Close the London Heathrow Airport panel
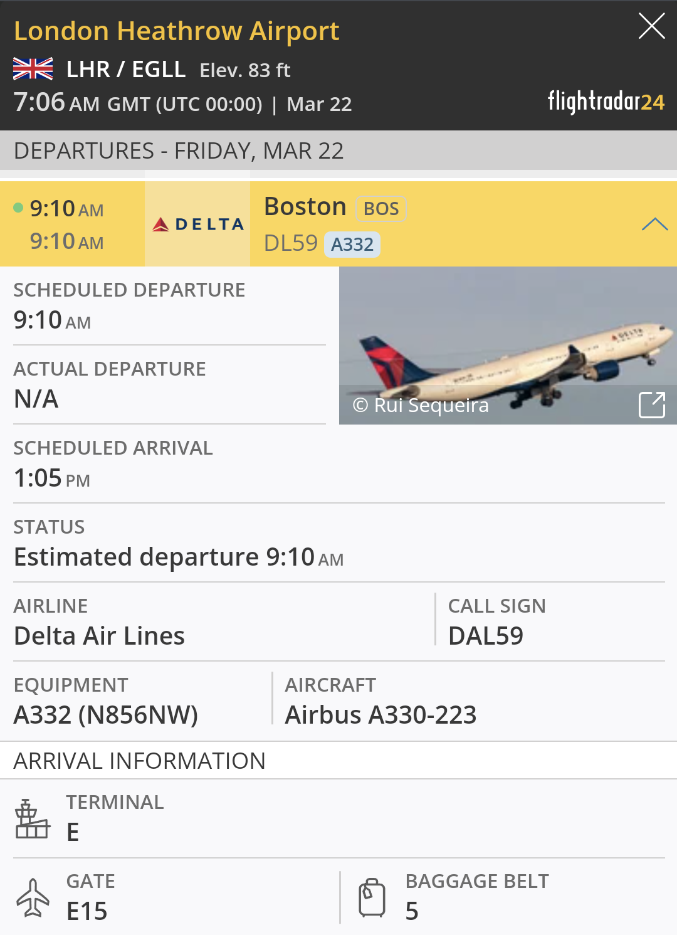Viewport: 677px width, 935px height. click(651, 26)
